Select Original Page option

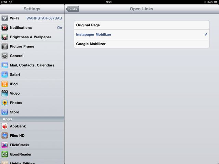[x=142, y=25]
